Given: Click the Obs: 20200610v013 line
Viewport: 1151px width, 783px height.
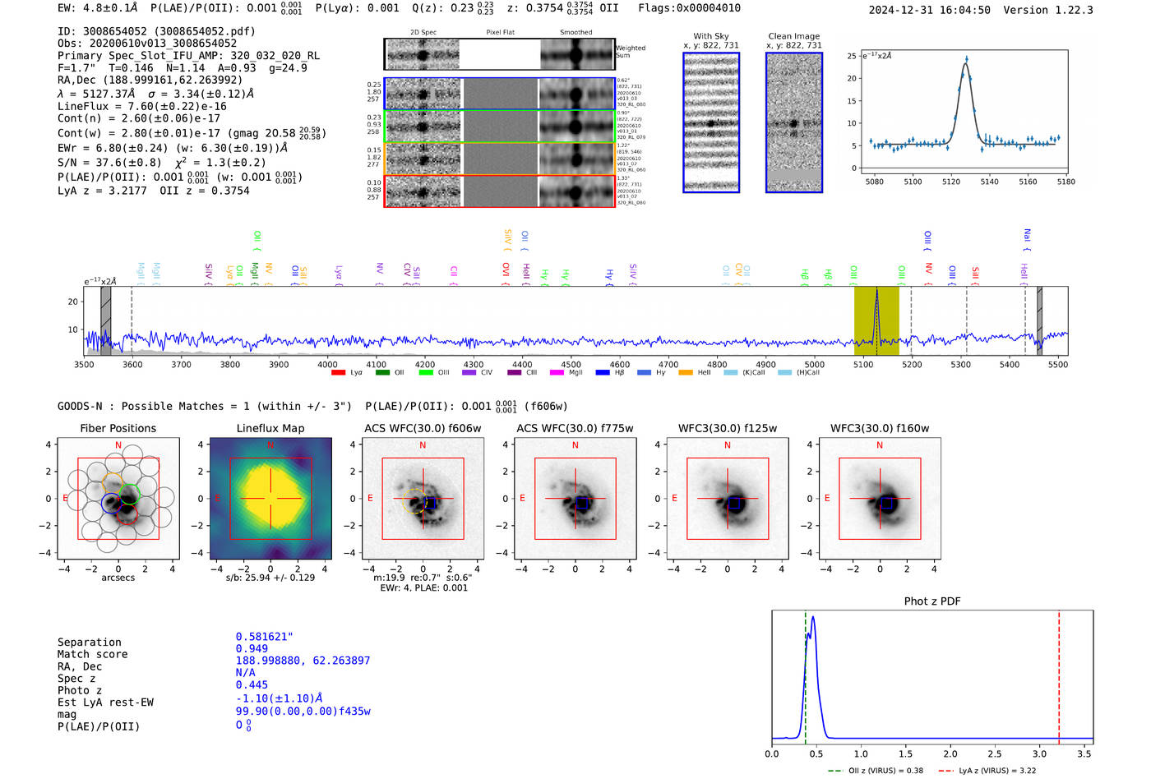Looking at the screenshot, I should pyautogui.click(x=147, y=43).
